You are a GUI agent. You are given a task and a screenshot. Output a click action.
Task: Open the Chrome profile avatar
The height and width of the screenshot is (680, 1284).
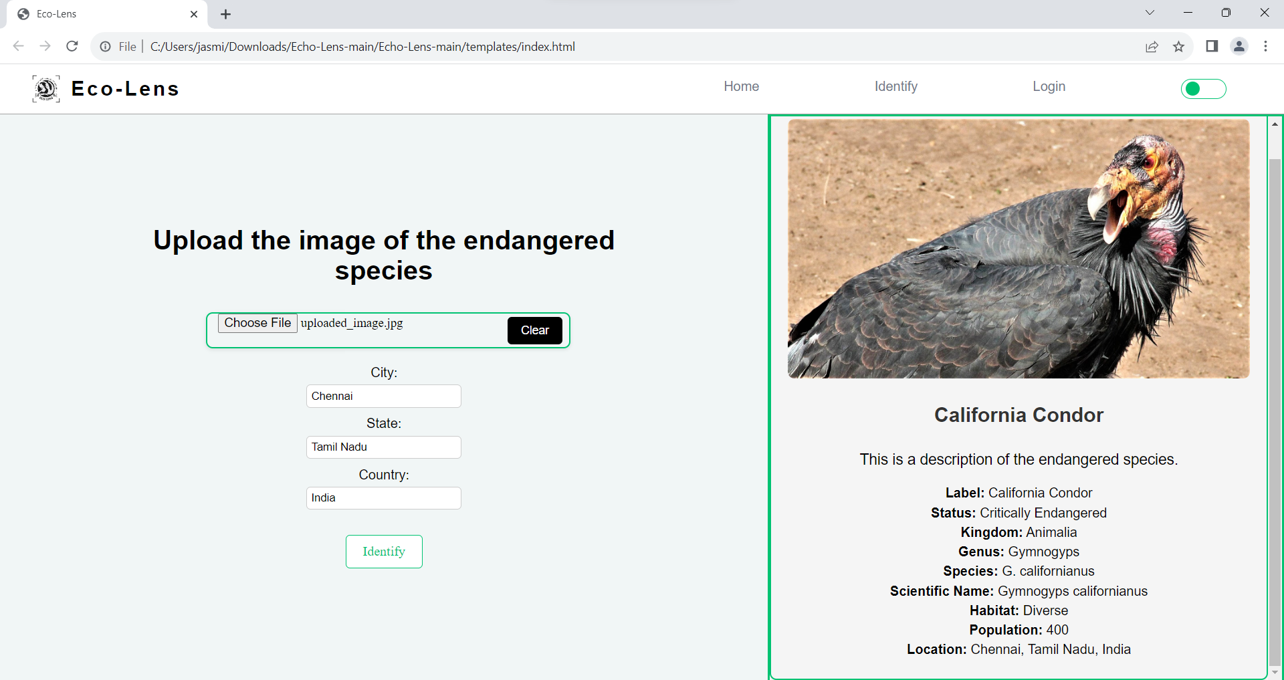1239,46
